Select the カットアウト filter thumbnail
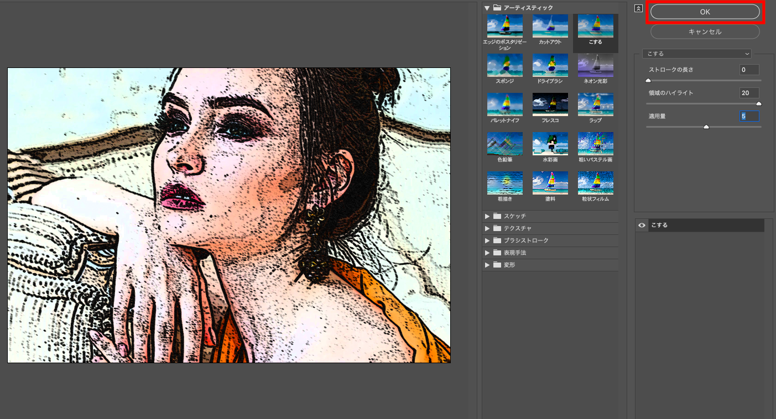The height and width of the screenshot is (419, 776). click(x=550, y=27)
